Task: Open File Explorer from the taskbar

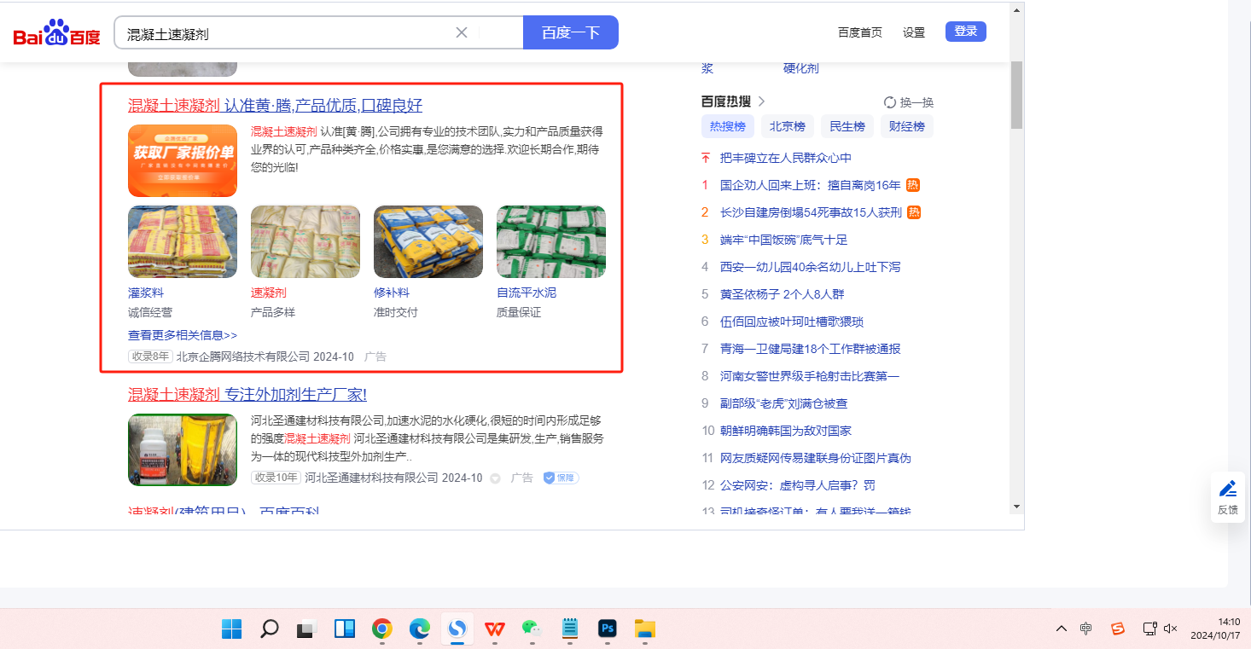Action: pos(645,629)
